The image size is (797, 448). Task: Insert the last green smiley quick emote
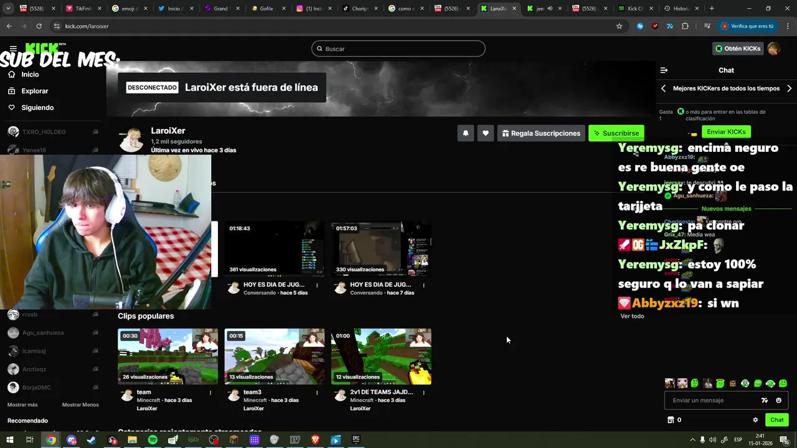783,383
